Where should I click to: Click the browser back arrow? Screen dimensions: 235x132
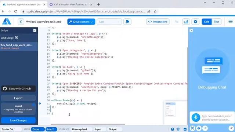pyautogui.click(x=3, y=11)
